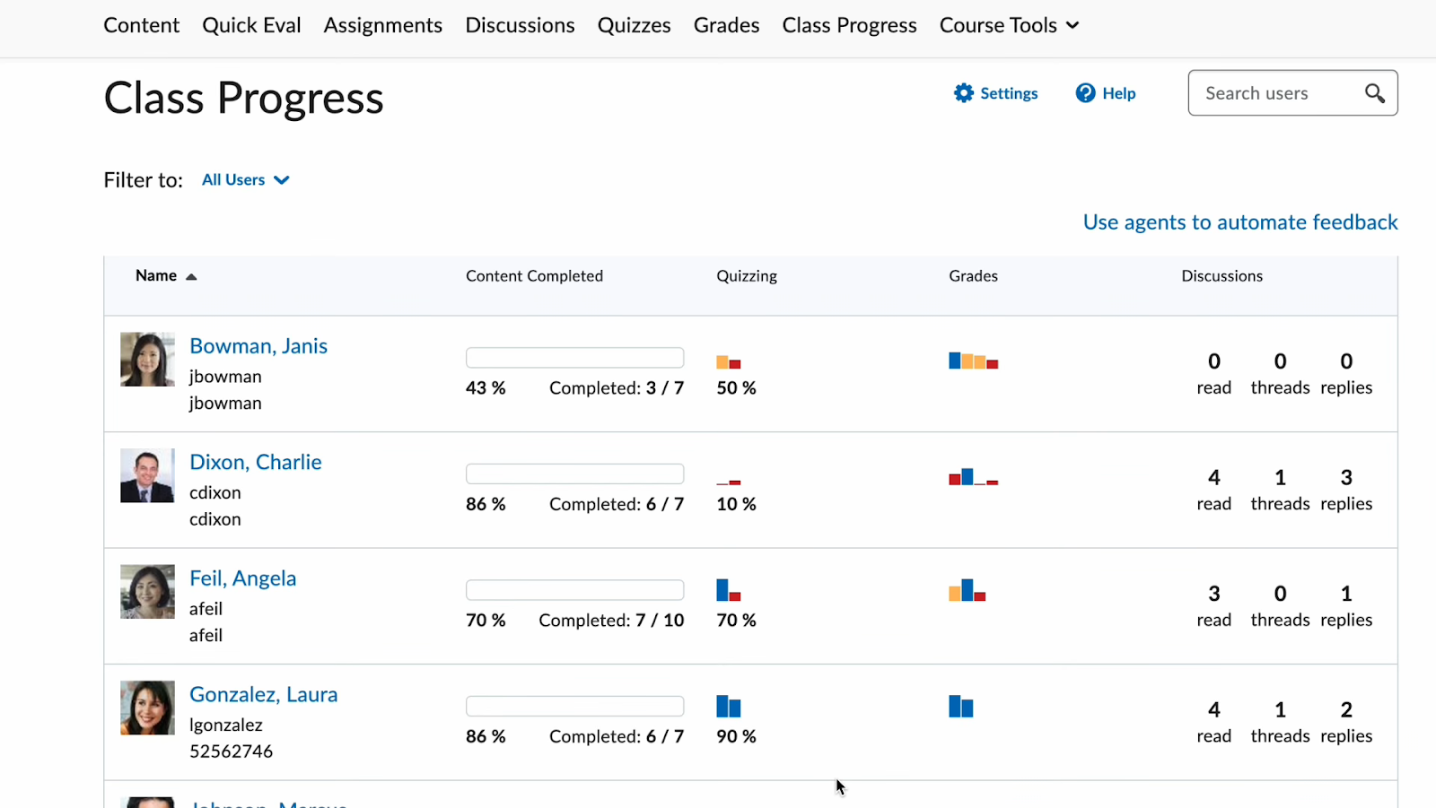
Task: Click Janis Bowman's grades bar chart
Action: (x=974, y=361)
